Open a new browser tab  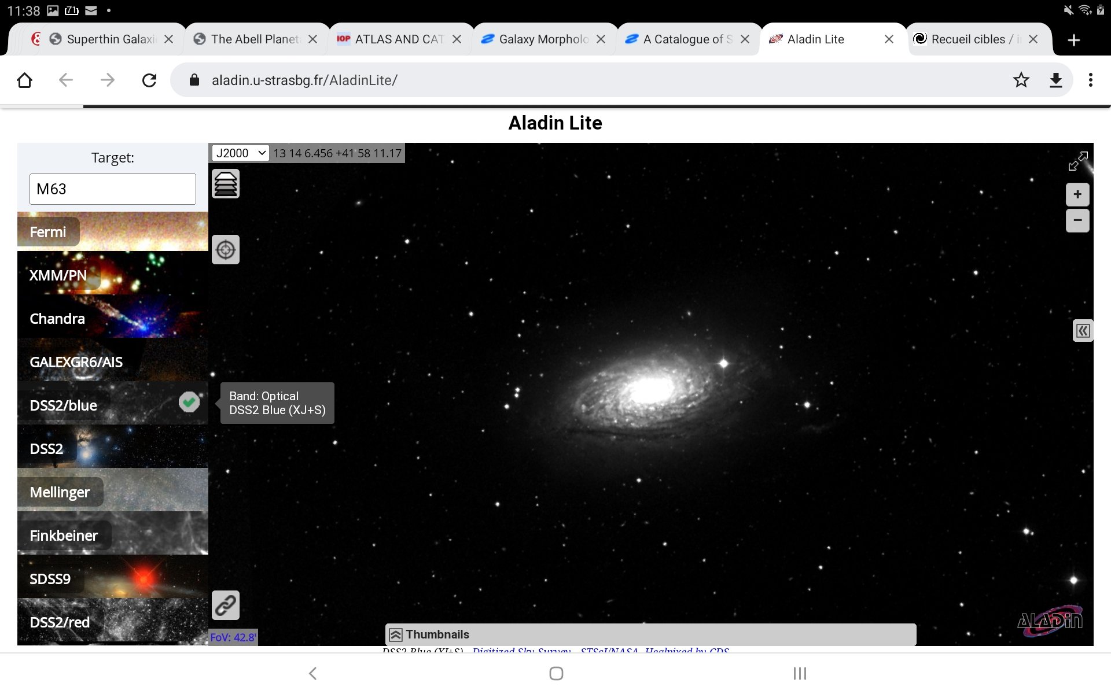click(x=1074, y=40)
